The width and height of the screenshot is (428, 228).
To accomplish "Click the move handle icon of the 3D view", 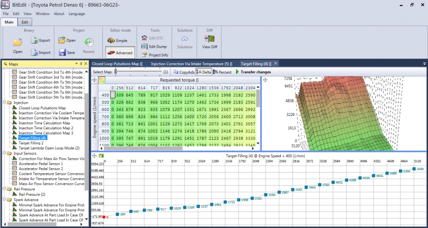I will [x=265, y=80].
